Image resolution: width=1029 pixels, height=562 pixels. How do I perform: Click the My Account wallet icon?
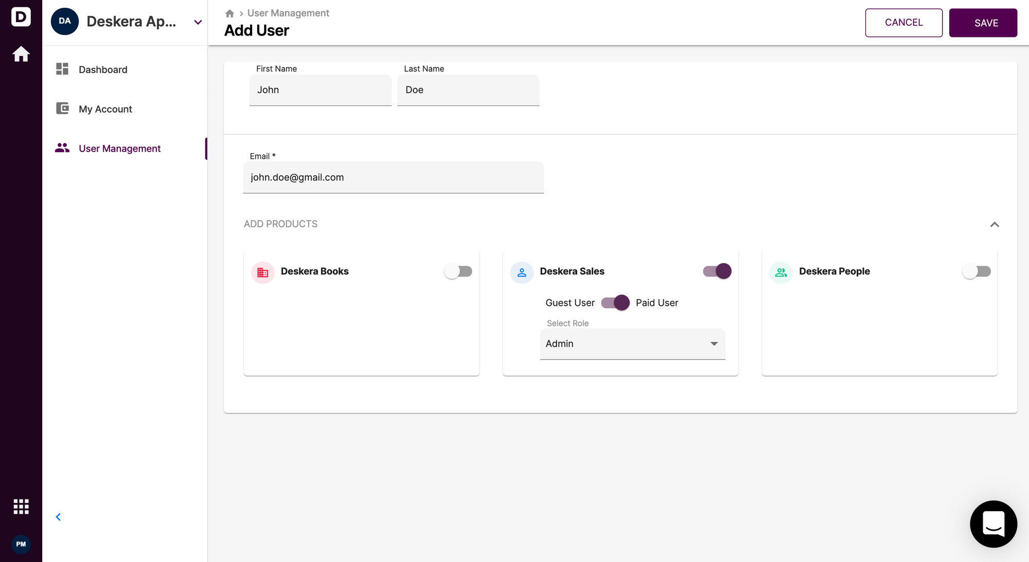[x=62, y=108]
